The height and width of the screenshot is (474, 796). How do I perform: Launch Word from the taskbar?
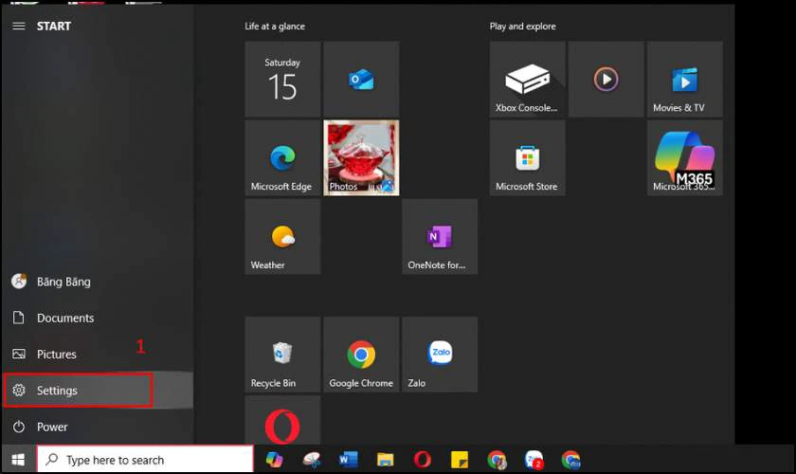349,460
